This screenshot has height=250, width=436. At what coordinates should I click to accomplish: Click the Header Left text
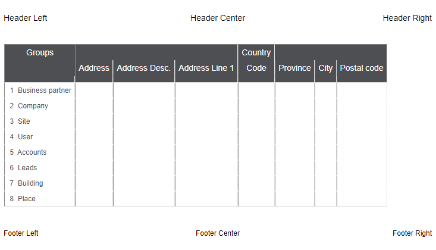tap(26, 18)
